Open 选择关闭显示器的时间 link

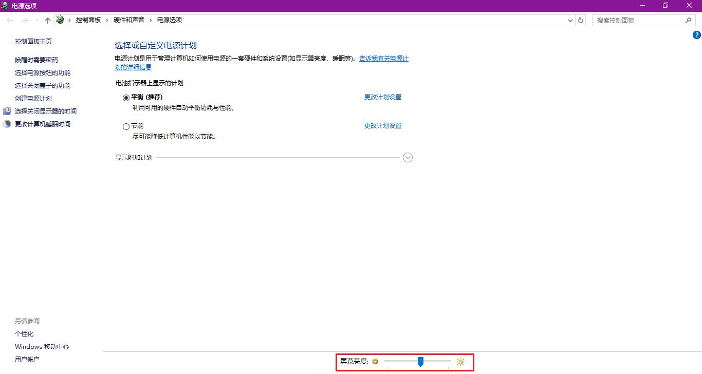tap(46, 111)
